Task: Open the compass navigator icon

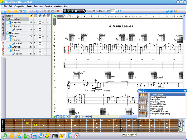Action: coord(77,136)
